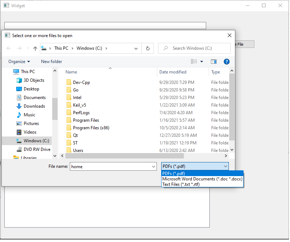Open the Program Files folder
This screenshot has height=242, width=290.
(86, 120)
